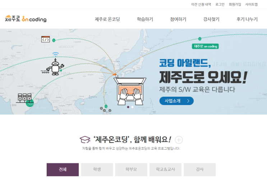Open the 제주로 온코딩 menu

tap(107, 19)
